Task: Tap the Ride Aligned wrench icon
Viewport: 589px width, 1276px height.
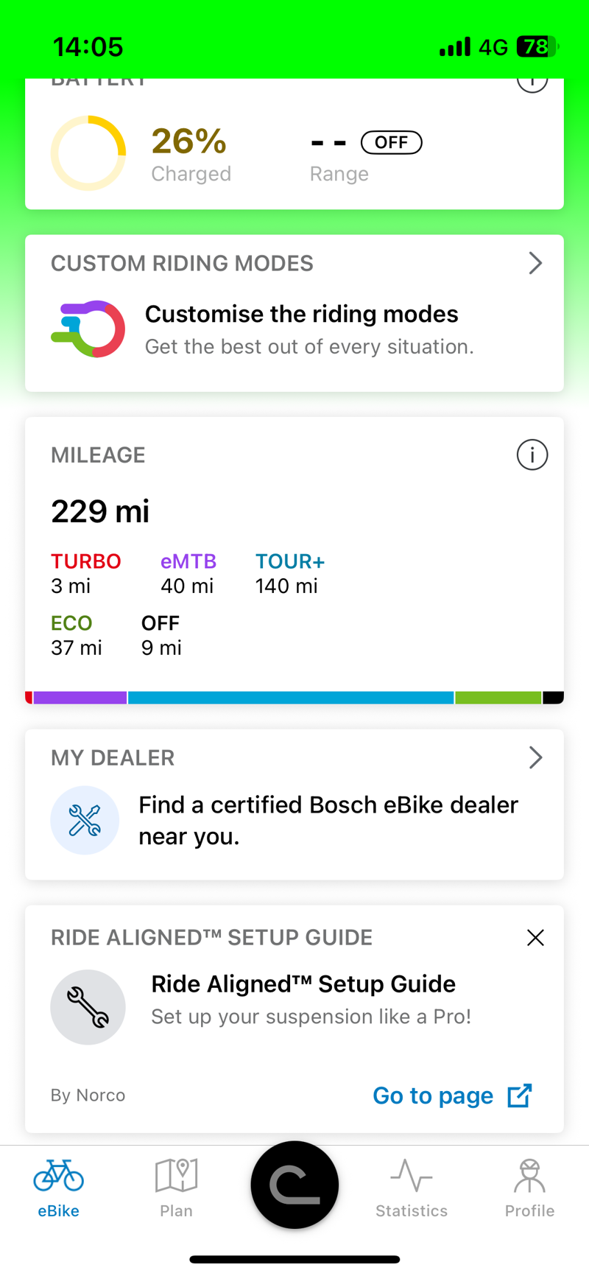Action: click(x=88, y=1007)
